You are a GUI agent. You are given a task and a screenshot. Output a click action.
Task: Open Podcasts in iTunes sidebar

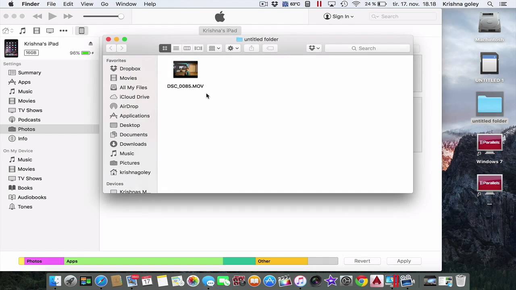tap(29, 120)
